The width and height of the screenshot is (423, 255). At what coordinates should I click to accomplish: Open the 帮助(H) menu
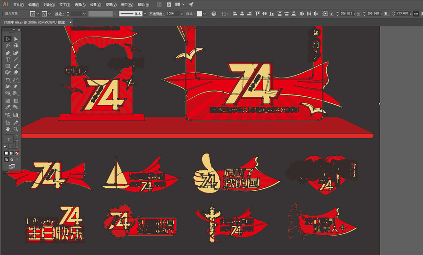(143, 5)
